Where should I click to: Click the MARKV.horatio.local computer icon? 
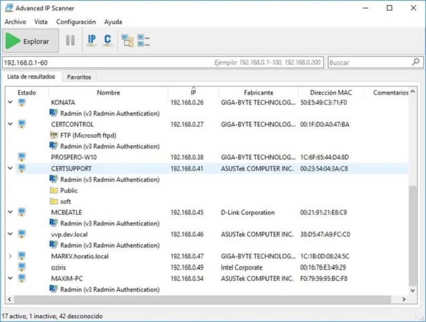pos(22,256)
